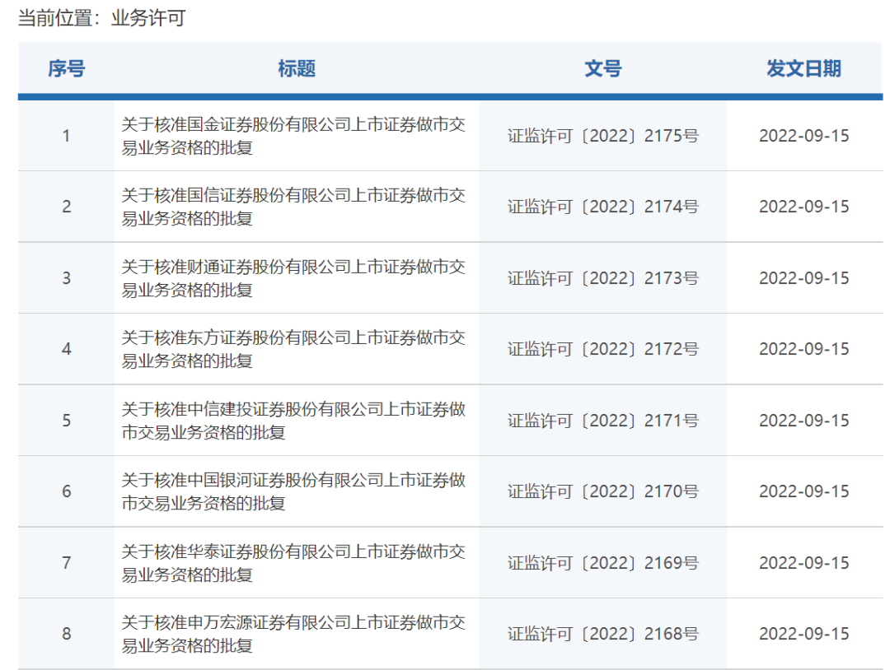Open the 国信证券 market-making approval title
This screenshot has height=670, width=890.
tap(293, 207)
